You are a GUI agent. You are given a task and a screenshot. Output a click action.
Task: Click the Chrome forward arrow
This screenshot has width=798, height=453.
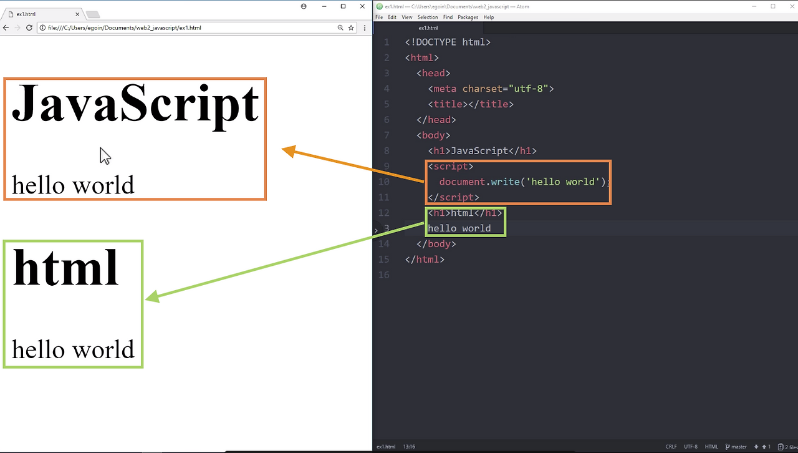click(17, 28)
